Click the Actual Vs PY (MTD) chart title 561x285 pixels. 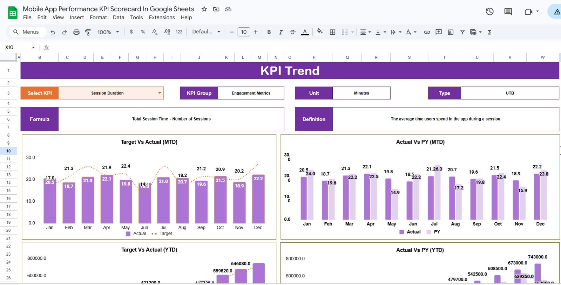[x=420, y=142]
